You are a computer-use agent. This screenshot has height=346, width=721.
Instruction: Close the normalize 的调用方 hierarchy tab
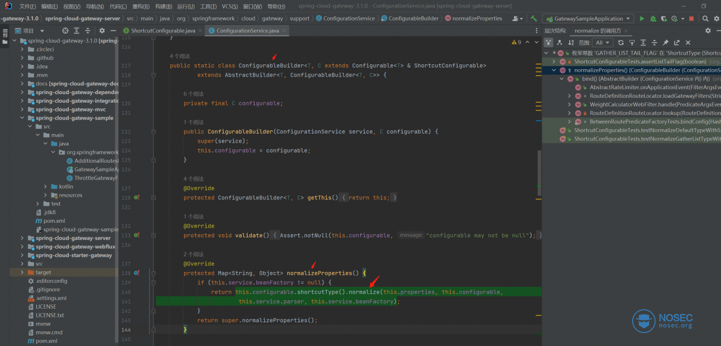click(x=627, y=31)
